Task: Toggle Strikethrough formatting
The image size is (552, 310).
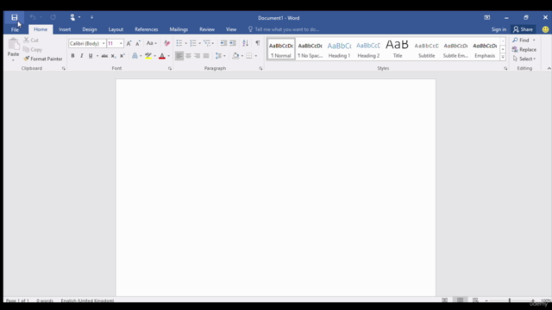Action: coord(104,56)
